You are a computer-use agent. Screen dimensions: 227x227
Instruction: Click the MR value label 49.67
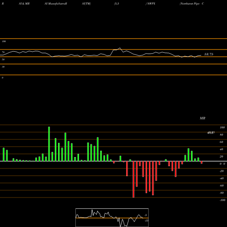(211, 133)
